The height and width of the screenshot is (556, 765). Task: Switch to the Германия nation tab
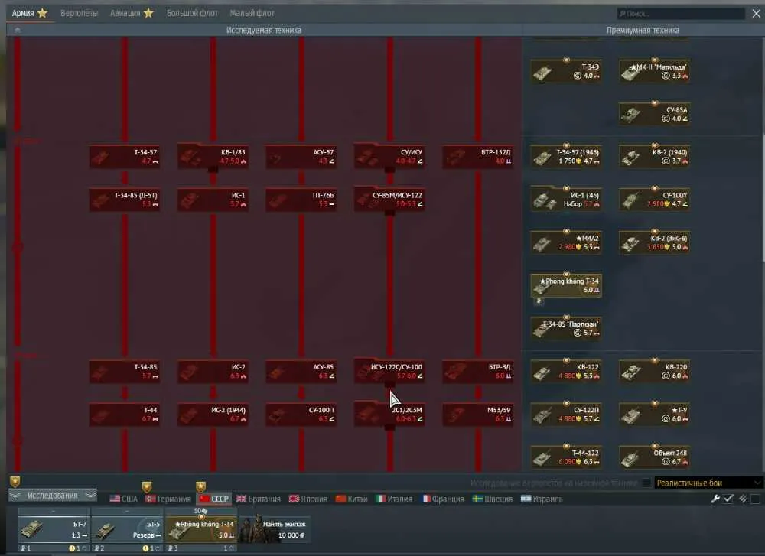coord(168,499)
